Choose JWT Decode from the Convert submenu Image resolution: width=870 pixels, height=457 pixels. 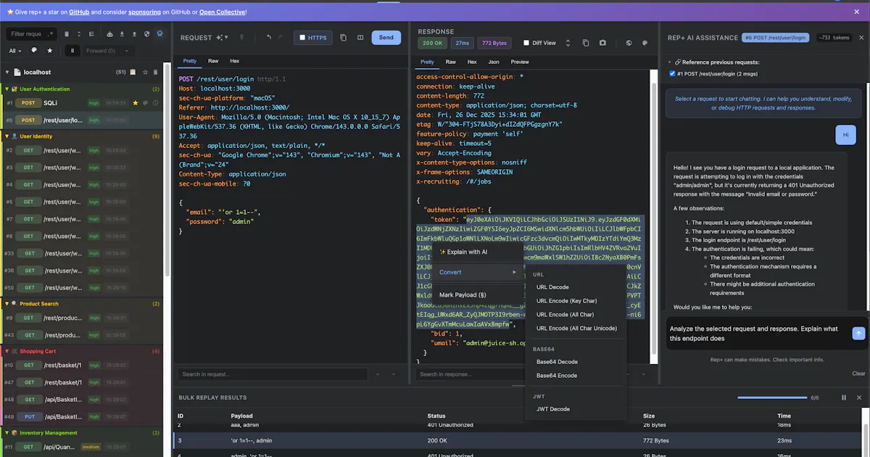pos(553,409)
